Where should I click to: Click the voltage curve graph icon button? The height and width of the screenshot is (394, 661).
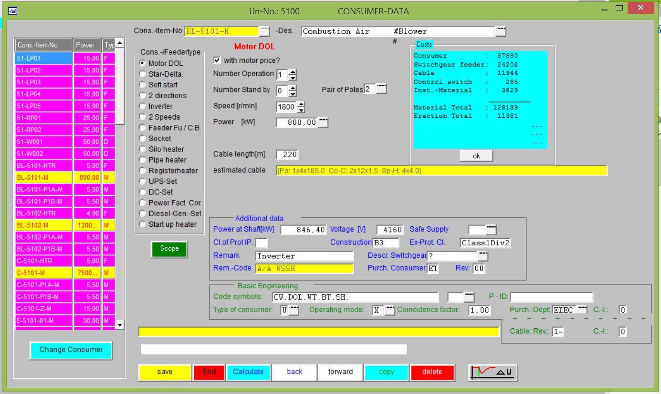(x=493, y=372)
